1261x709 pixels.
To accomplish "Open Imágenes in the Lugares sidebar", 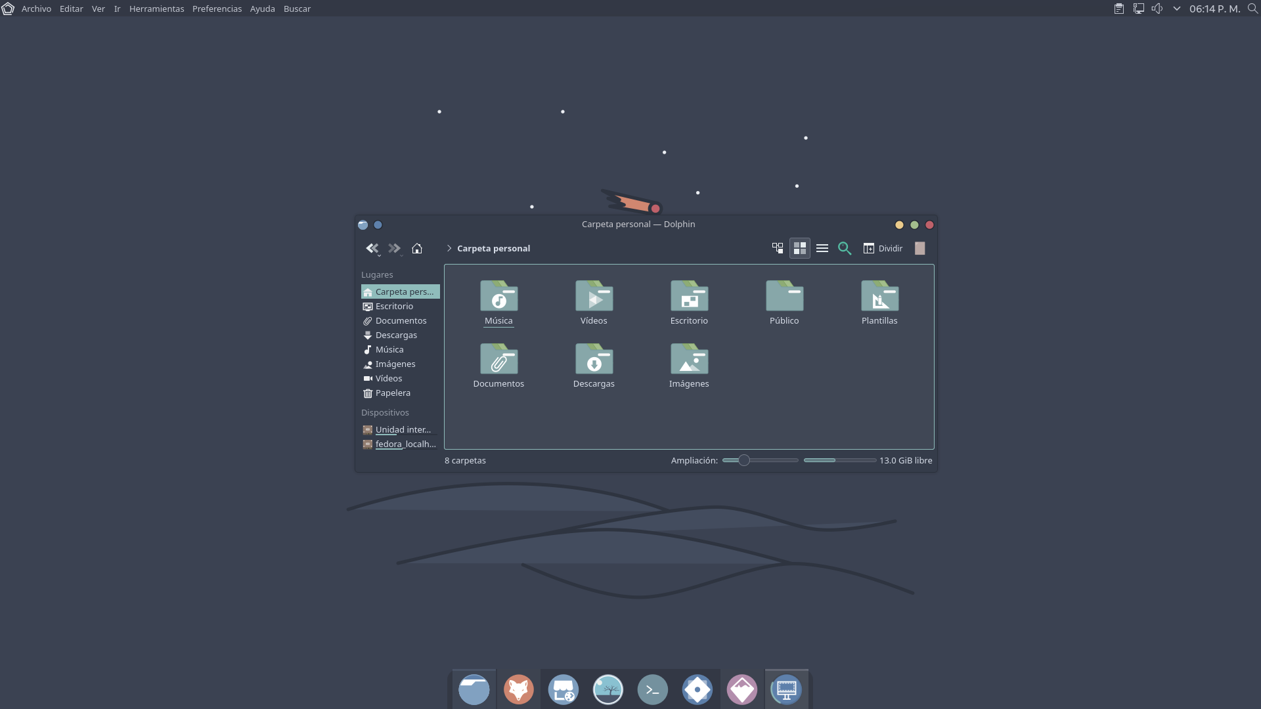I will coord(401,364).
